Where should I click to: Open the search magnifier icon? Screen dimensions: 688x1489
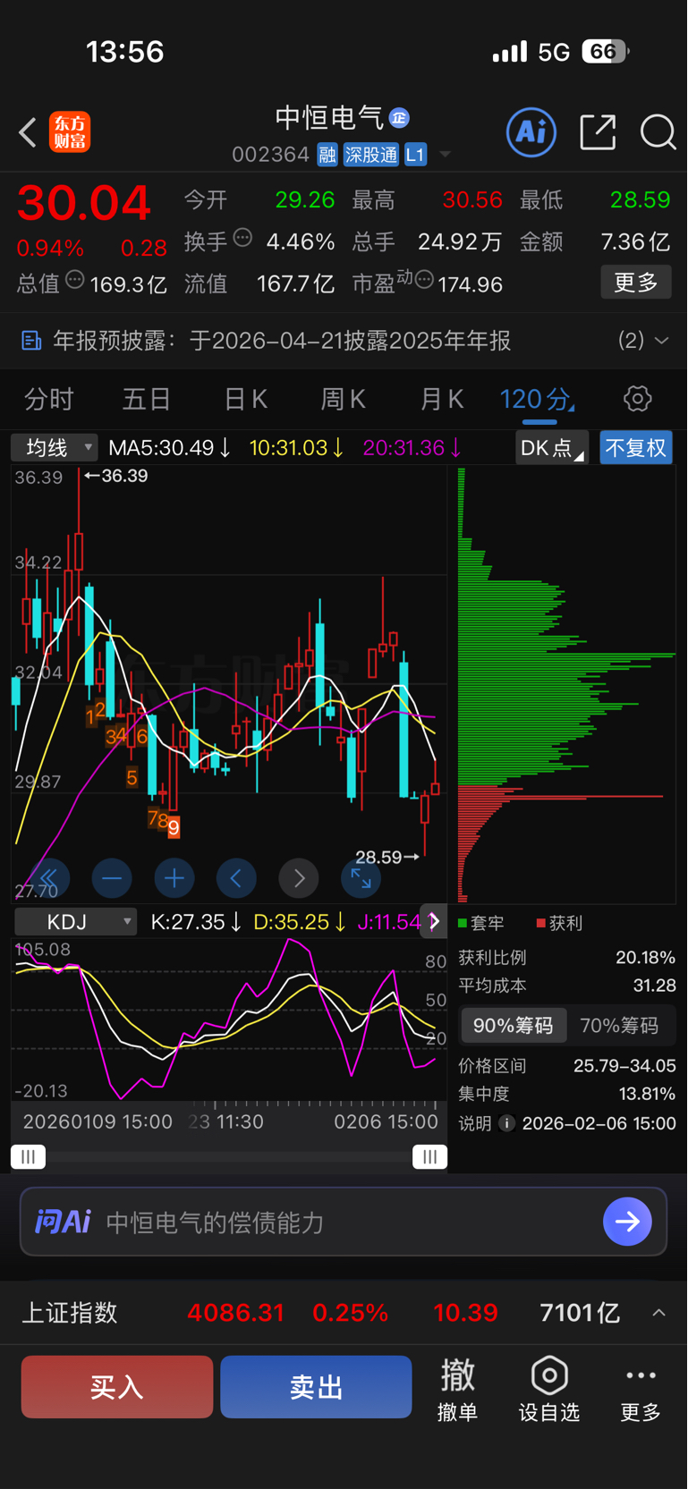[658, 132]
